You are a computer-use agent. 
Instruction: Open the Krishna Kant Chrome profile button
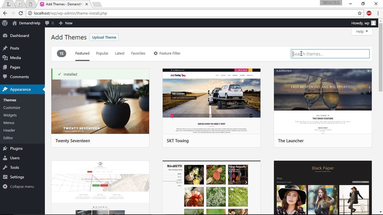coord(331,3)
